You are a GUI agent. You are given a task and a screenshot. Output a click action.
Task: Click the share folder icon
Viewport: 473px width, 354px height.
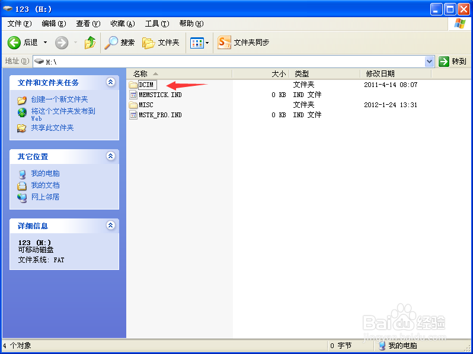[x=22, y=128]
